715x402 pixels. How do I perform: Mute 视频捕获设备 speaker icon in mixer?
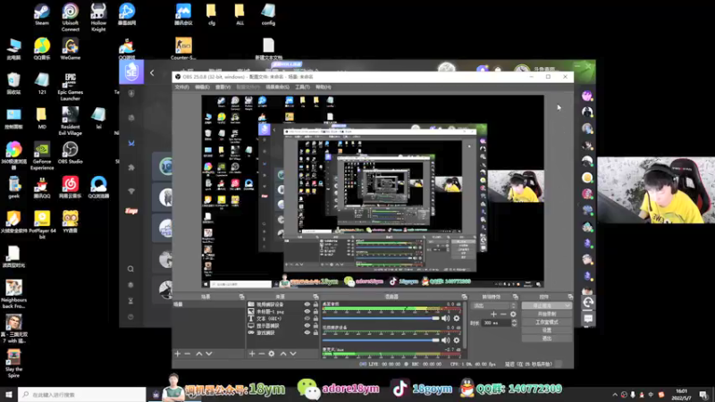pos(445,340)
